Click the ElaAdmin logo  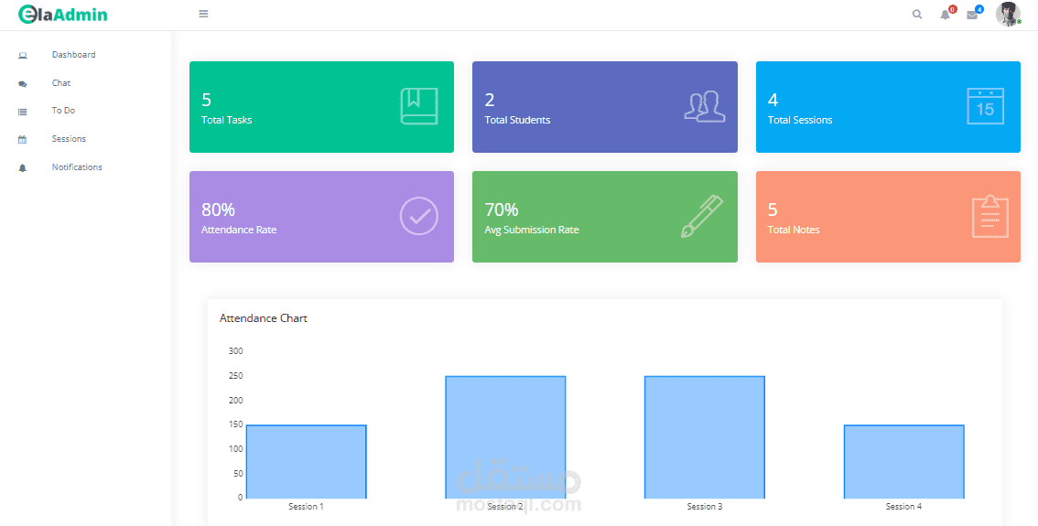[63, 15]
